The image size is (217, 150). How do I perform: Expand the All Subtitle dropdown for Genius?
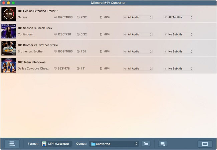(178, 17)
